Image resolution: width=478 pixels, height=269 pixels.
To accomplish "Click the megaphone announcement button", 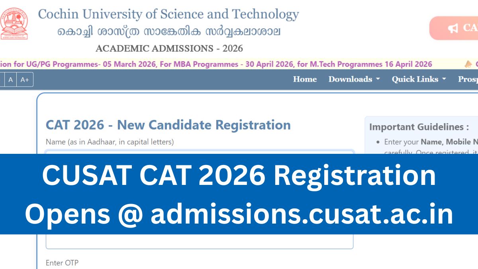I will (454, 28).
